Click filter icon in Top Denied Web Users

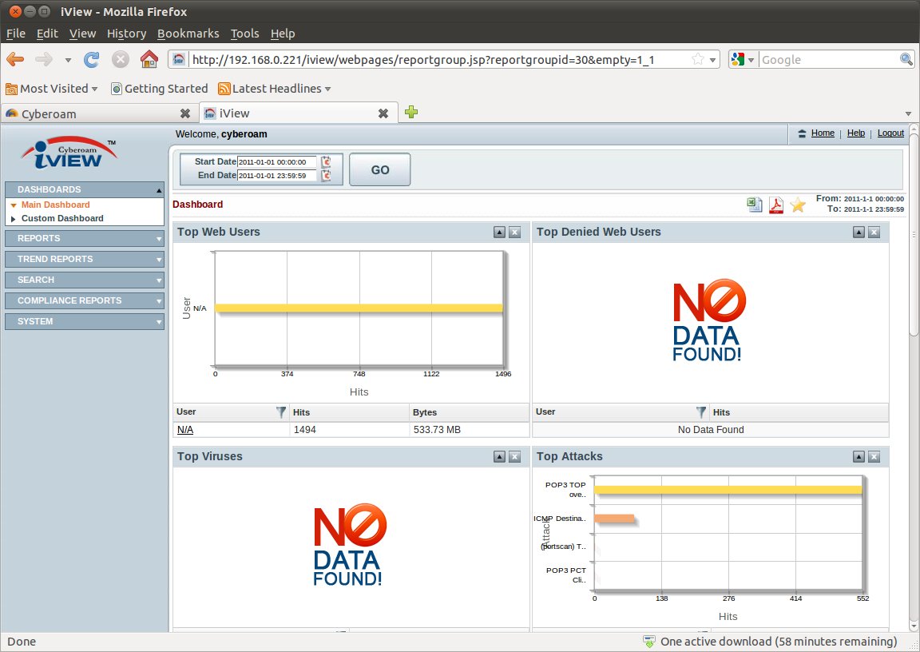[x=701, y=412]
